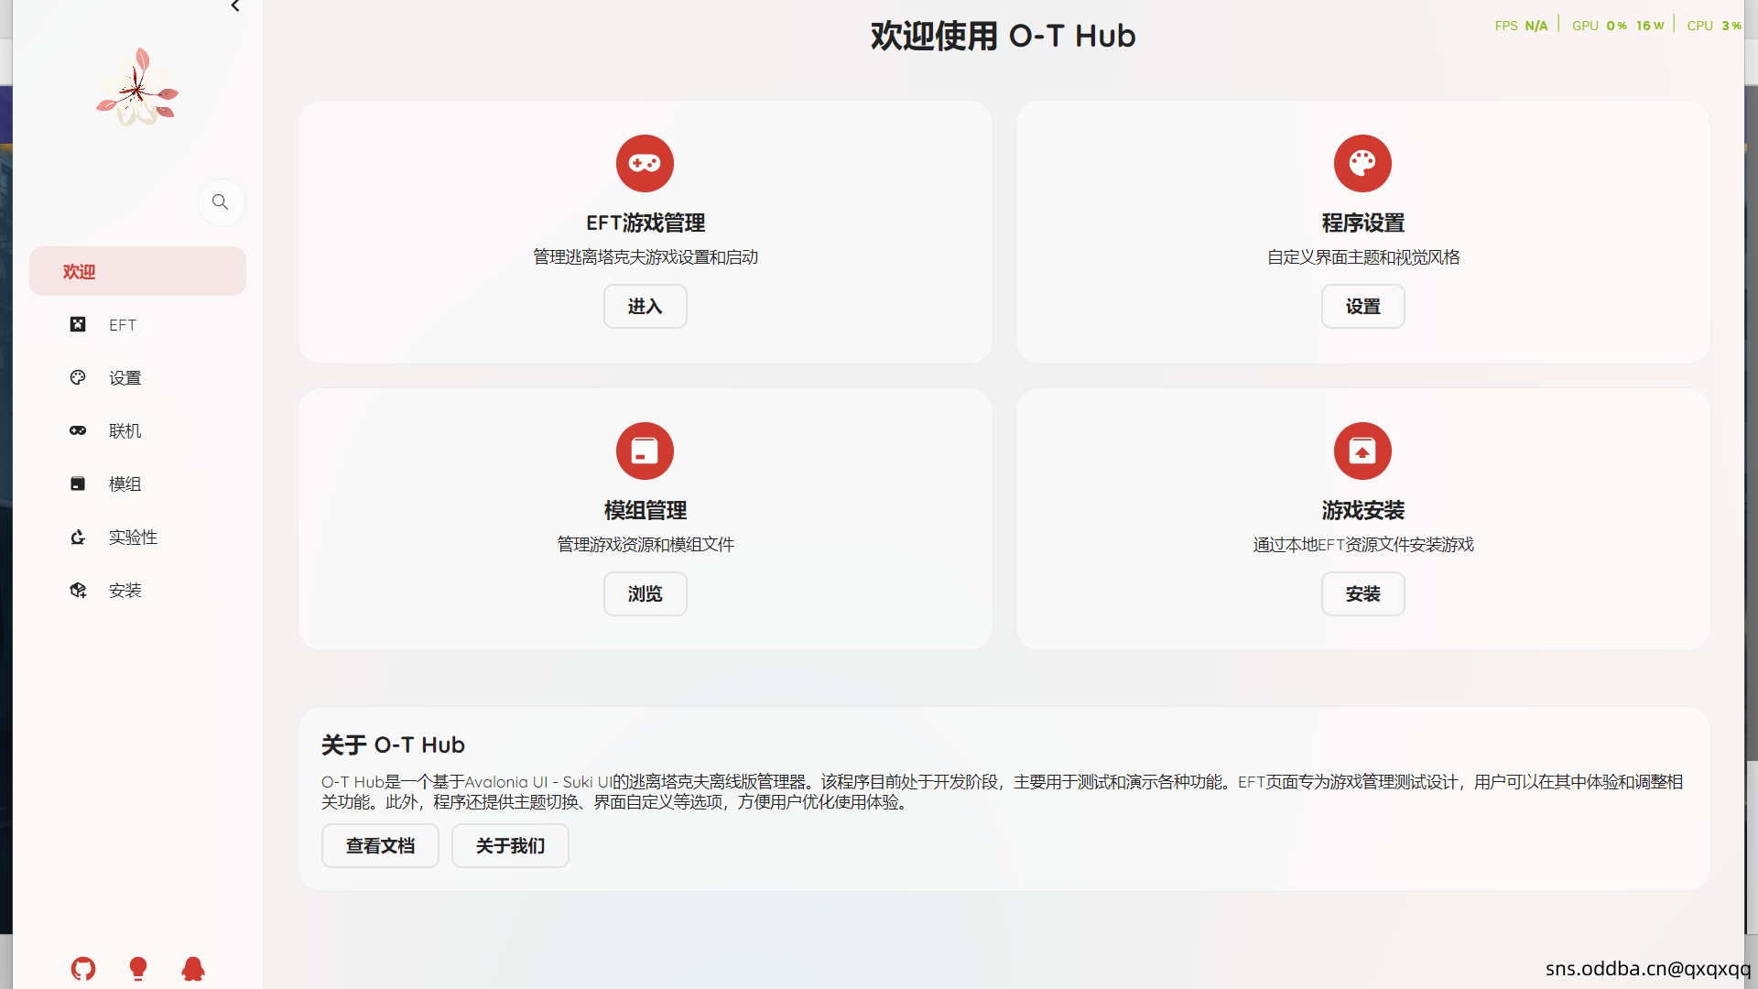Click the 设置 button on 程序设置 card
This screenshot has height=989, width=1758.
pyautogui.click(x=1362, y=307)
